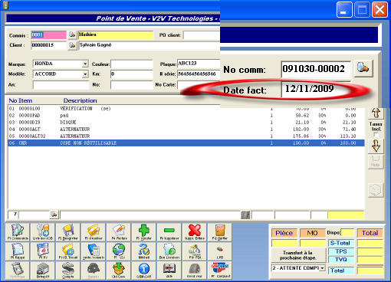Click the Plaque field ABC123

199,63
